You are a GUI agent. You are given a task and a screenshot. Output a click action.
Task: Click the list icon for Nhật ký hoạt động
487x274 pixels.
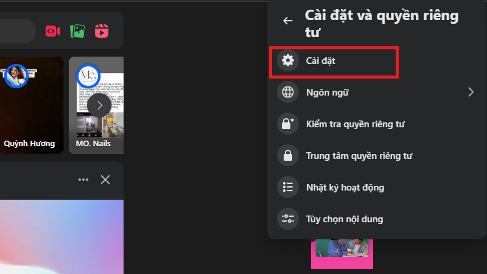[287, 187]
